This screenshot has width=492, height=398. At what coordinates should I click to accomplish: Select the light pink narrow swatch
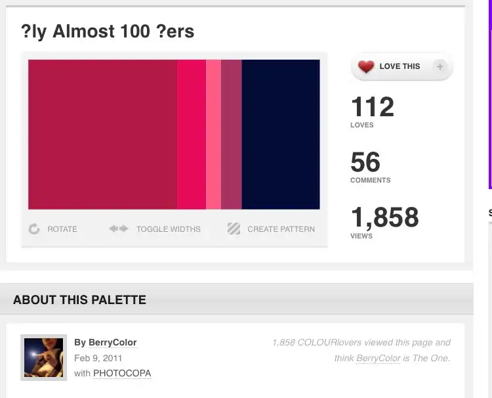click(213, 135)
